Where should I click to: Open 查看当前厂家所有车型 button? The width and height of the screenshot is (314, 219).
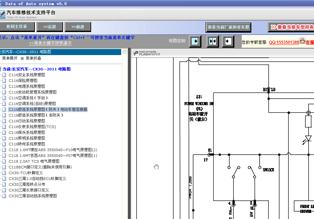[228, 27]
